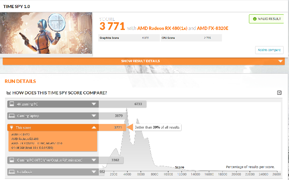The image size is (289, 180).
Task: Click the AMD Radeon RX 480 line in This score details
Action: pyautogui.click(x=25, y=139)
